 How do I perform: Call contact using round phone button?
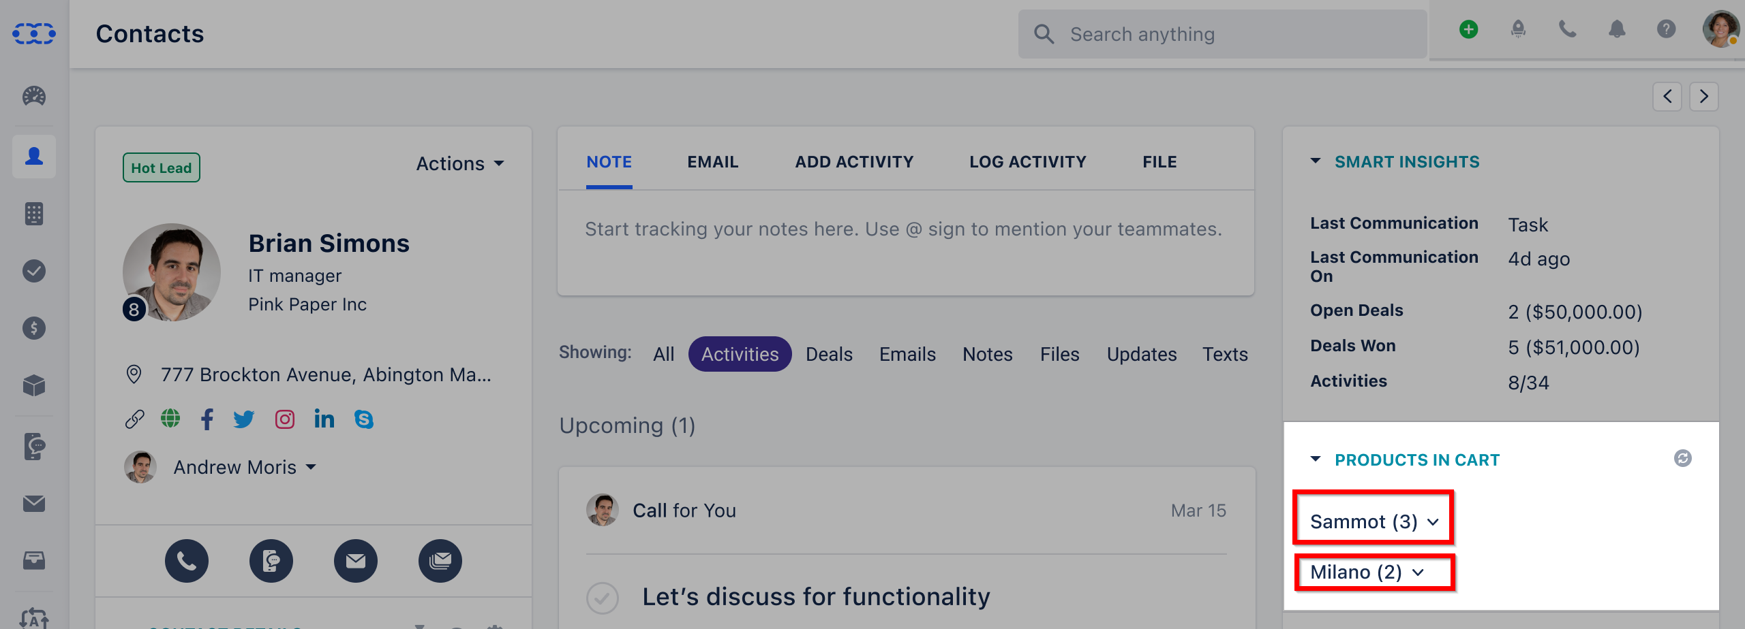tap(186, 561)
